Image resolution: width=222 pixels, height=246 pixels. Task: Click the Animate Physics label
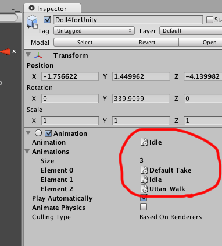pos(59,208)
